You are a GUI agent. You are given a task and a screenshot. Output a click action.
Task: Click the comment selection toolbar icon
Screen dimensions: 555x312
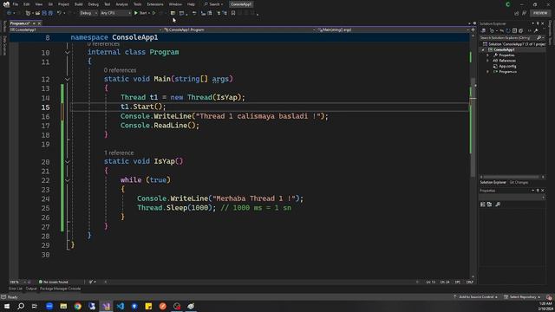click(x=219, y=13)
